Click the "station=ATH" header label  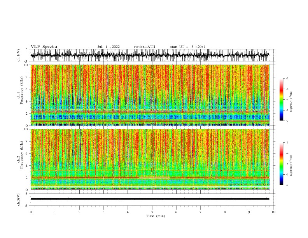tap(144, 47)
